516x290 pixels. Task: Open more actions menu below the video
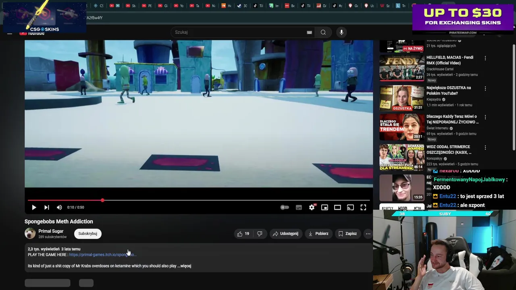click(368, 234)
